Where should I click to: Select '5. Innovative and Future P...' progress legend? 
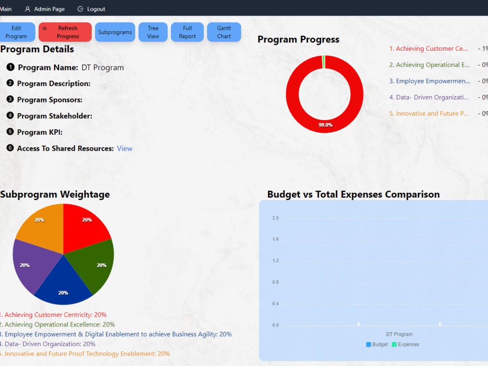[428, 113]
